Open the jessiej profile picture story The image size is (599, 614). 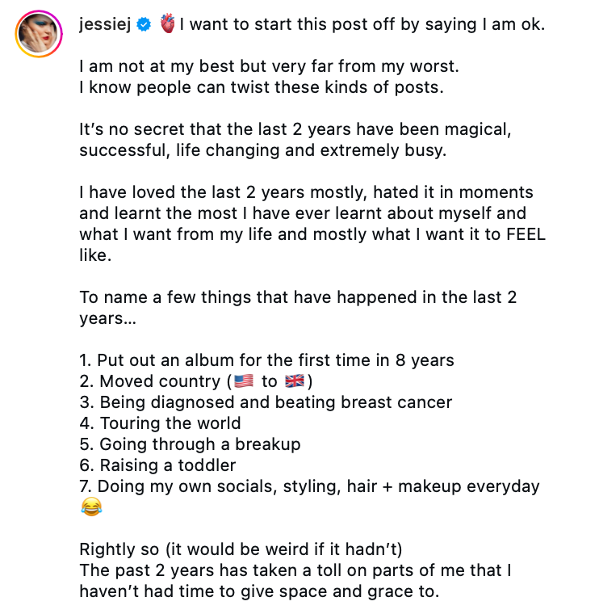[x=39, y=34]
